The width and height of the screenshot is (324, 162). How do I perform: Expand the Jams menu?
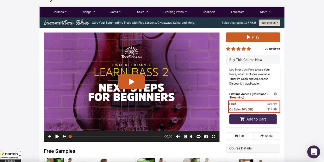116,12
